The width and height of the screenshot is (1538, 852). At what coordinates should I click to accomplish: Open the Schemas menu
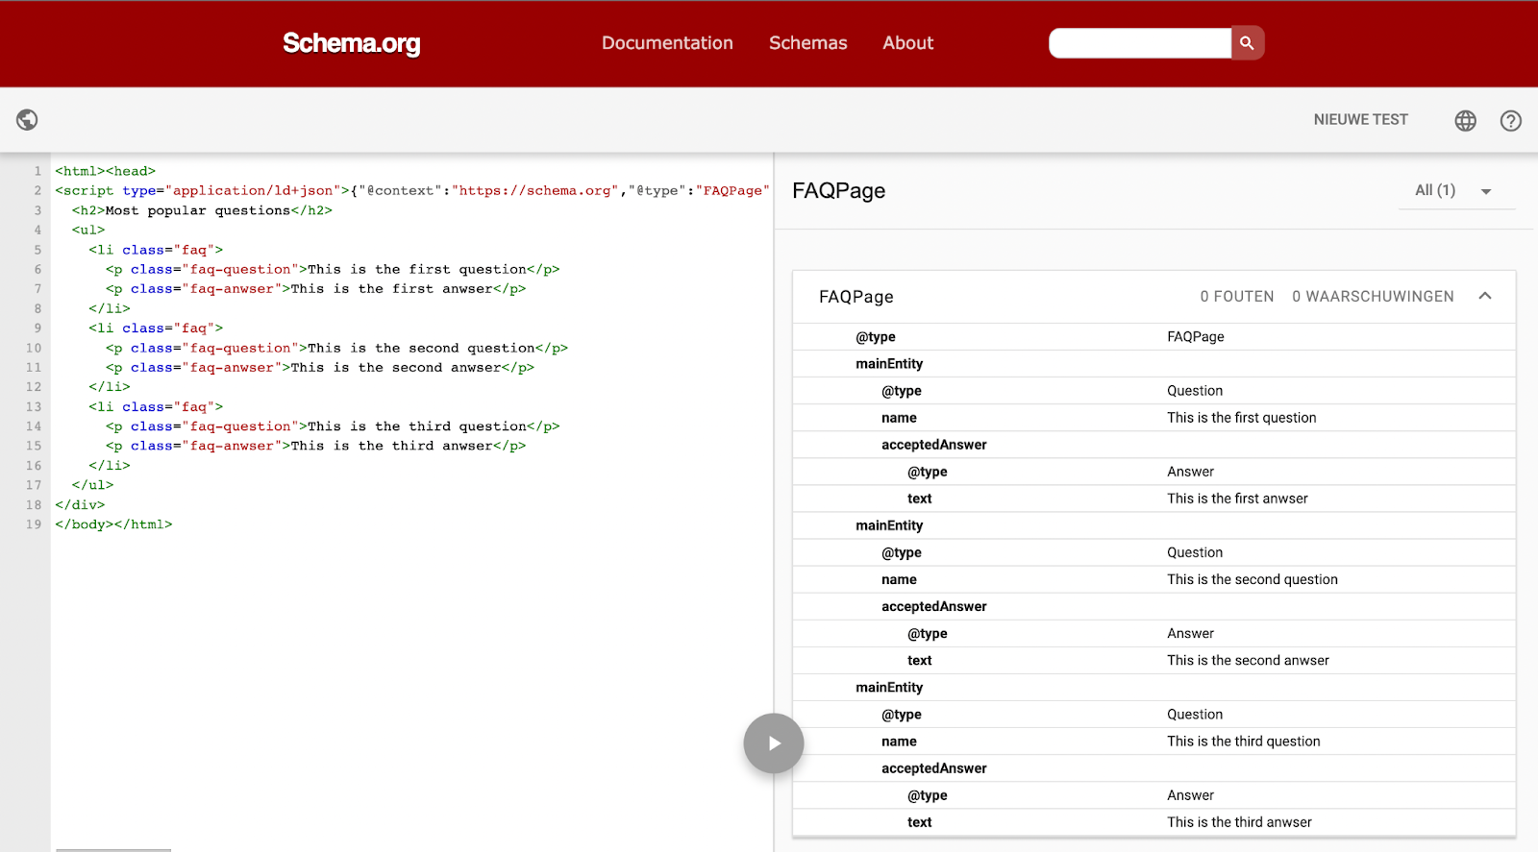tap(807, 43)
